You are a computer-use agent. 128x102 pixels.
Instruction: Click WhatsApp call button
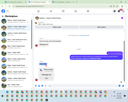pos(46,75)
